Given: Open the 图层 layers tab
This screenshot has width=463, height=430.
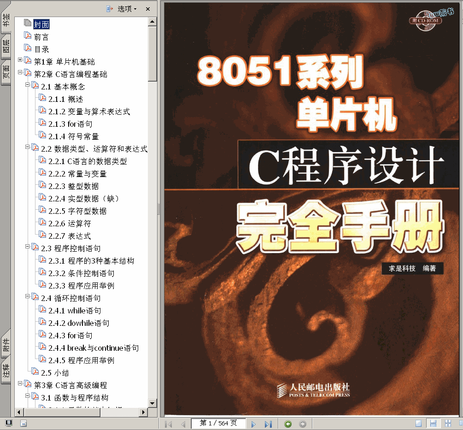Looking at the screenshot, I should pos(6,49).
